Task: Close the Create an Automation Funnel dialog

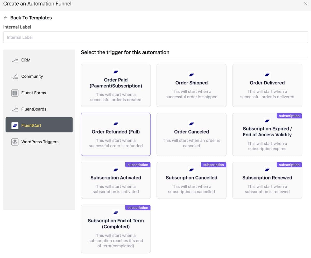Action: tap(305, 4)
